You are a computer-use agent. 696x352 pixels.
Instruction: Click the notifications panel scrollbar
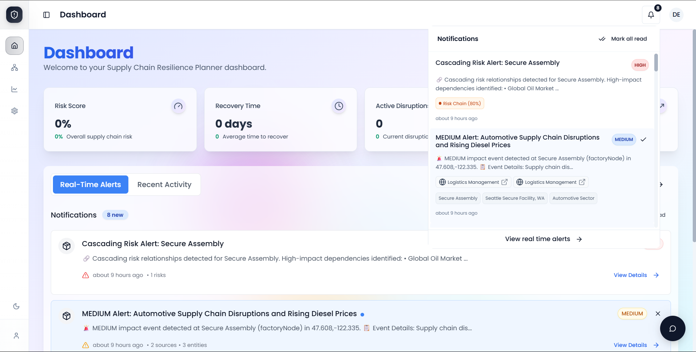[656, 63]
